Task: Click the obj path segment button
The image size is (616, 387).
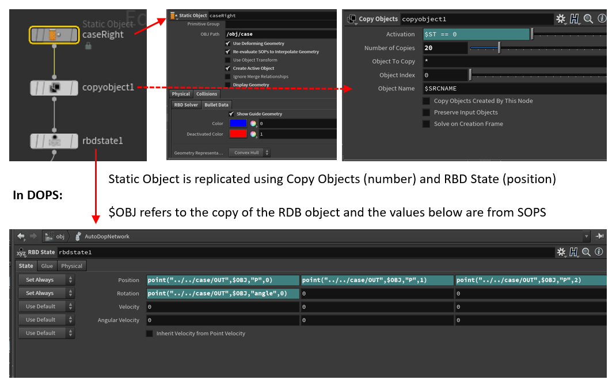Action: pos(56,236)
